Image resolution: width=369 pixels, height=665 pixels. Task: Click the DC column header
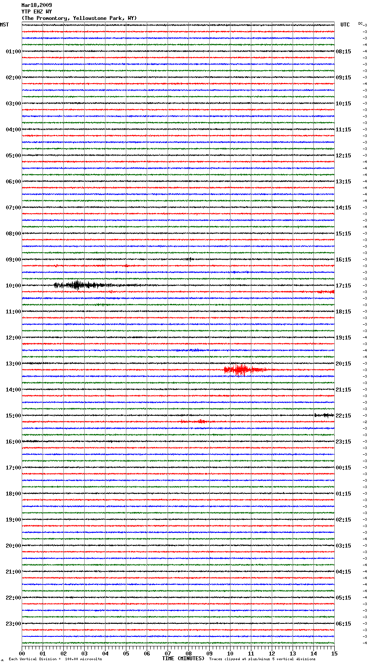[360, 23]
